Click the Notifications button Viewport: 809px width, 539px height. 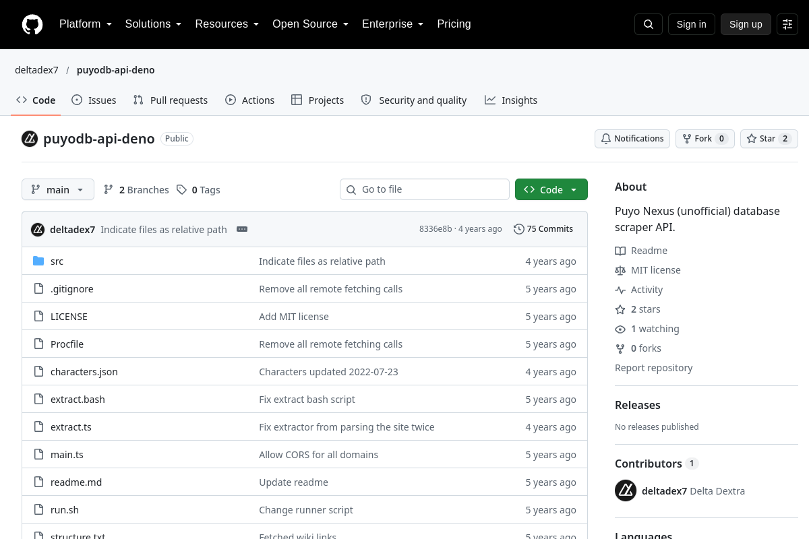click(632, 139)
